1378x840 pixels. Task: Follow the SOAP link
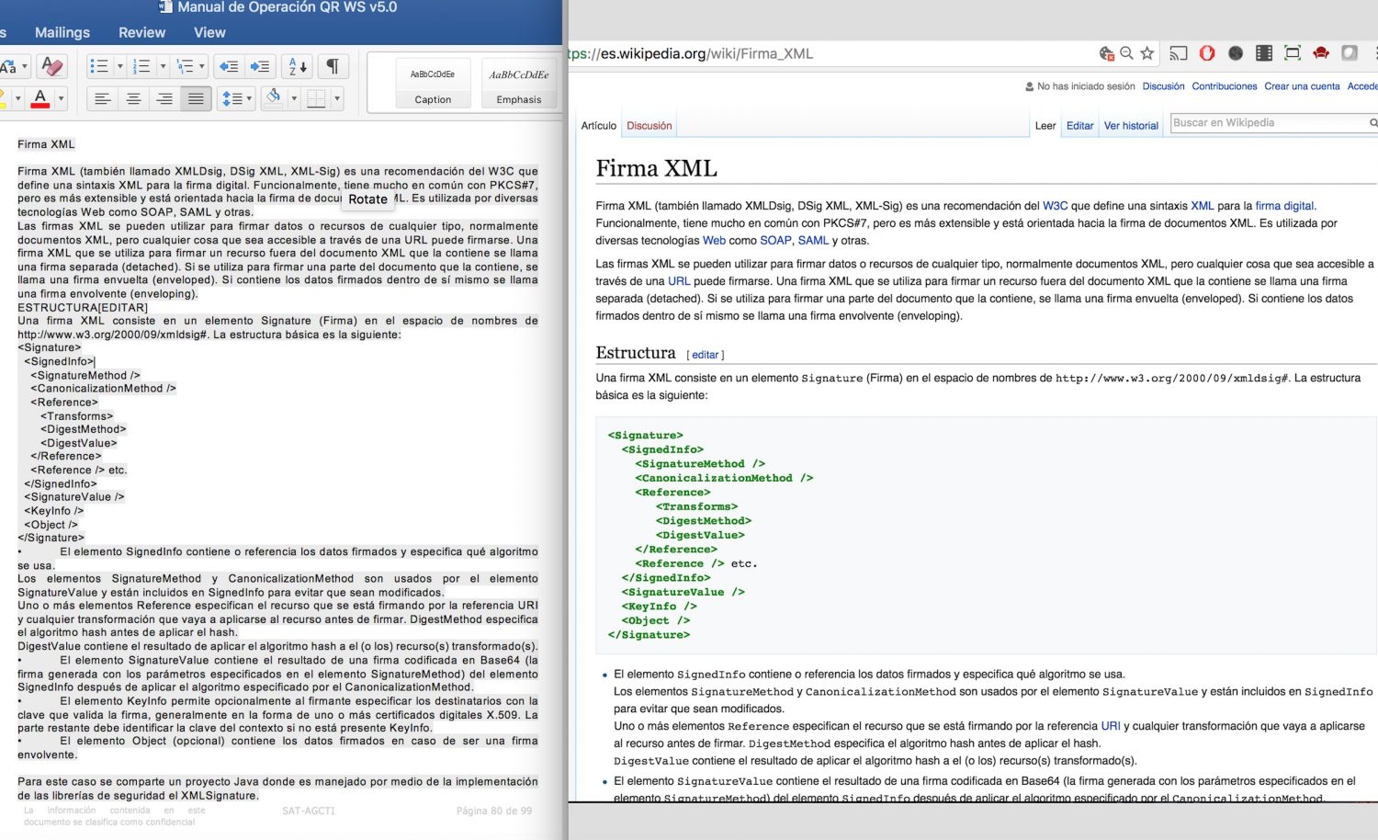pos(775,241)
